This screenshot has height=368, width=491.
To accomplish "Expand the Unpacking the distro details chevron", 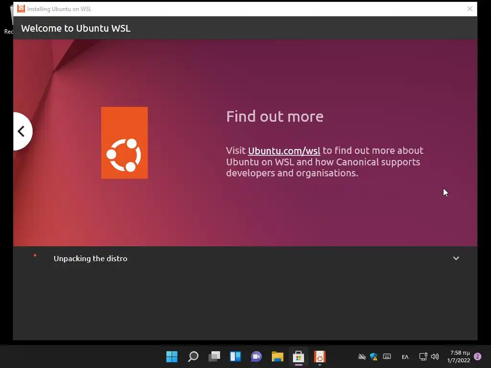I will [456, 258].
